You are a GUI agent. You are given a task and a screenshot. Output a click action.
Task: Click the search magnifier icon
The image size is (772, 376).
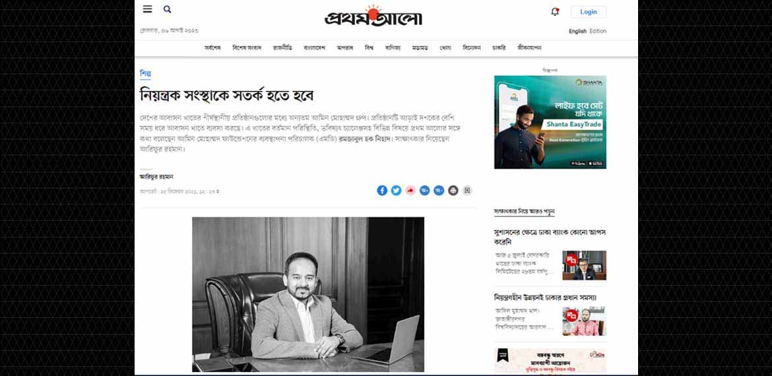(x=168, y=9)
